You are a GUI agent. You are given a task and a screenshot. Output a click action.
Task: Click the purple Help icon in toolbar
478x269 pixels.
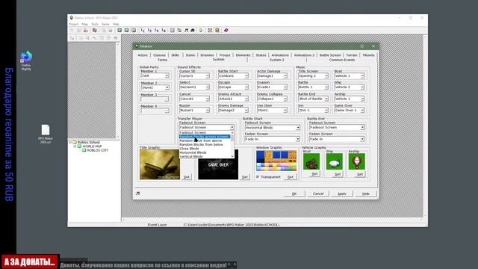[226, 30]
